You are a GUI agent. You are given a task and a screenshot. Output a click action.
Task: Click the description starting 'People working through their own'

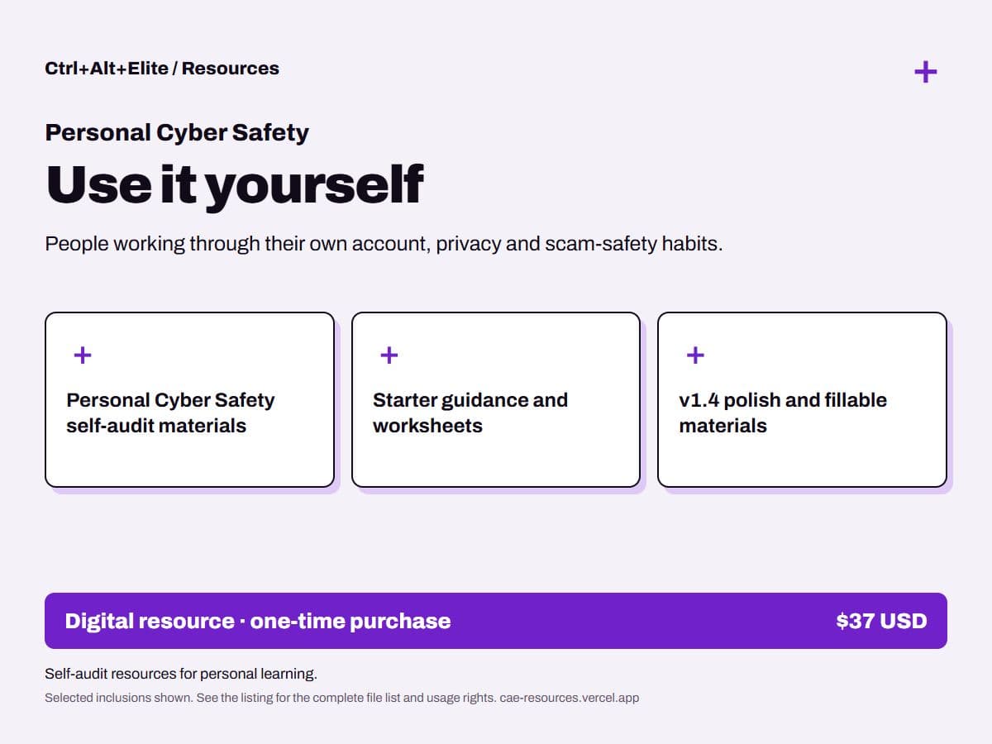(384, 244)
